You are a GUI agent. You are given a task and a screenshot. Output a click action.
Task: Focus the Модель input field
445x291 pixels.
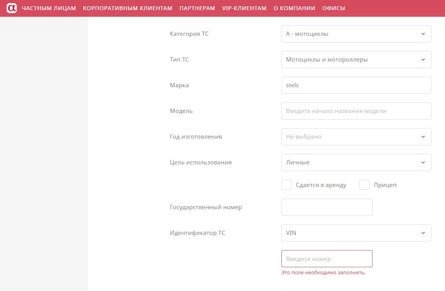tap(356, 111)
